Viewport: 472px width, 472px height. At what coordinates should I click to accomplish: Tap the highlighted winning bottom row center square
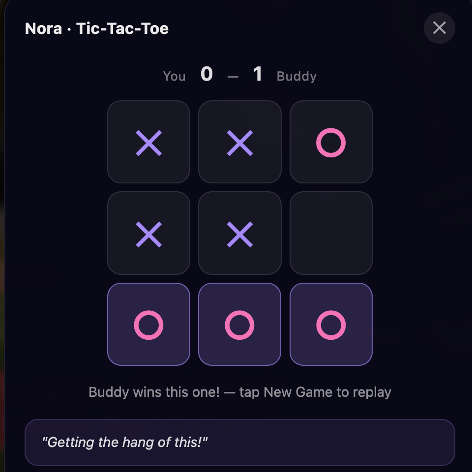[x=239, y=324]
